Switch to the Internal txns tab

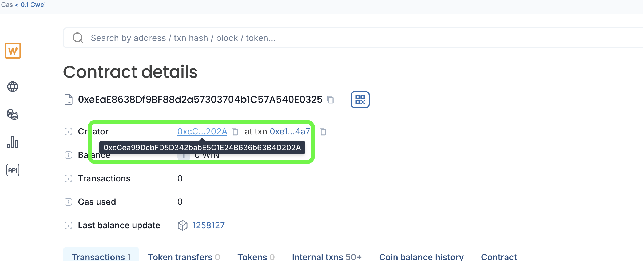point(327,257)
